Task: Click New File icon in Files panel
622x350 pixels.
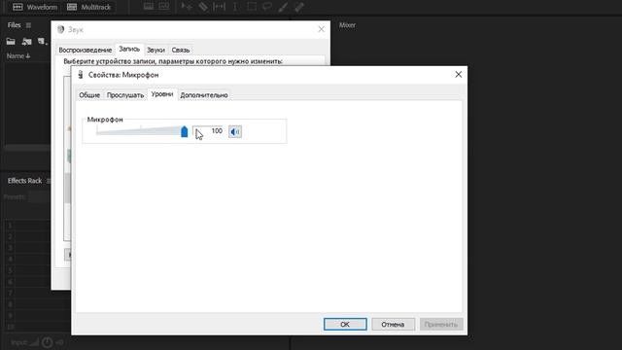Action: click(x=42, y=41)
